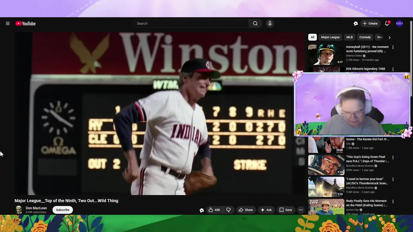Open options for moneyball video
Image resolution: width=413 pixels, height=232 pixels.
click(x=393, y=47)
